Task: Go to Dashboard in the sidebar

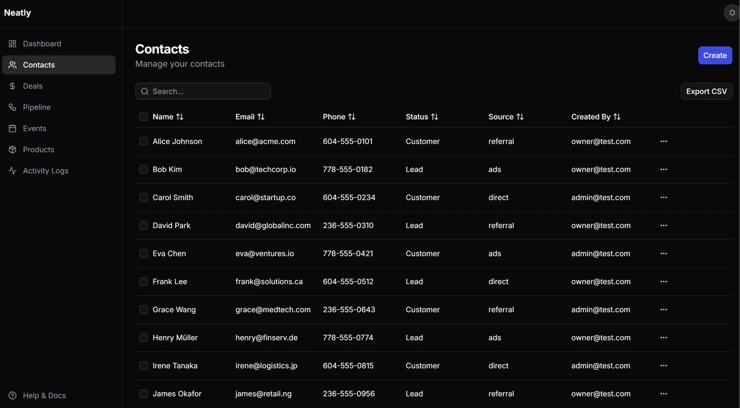Action: [59, 44]
